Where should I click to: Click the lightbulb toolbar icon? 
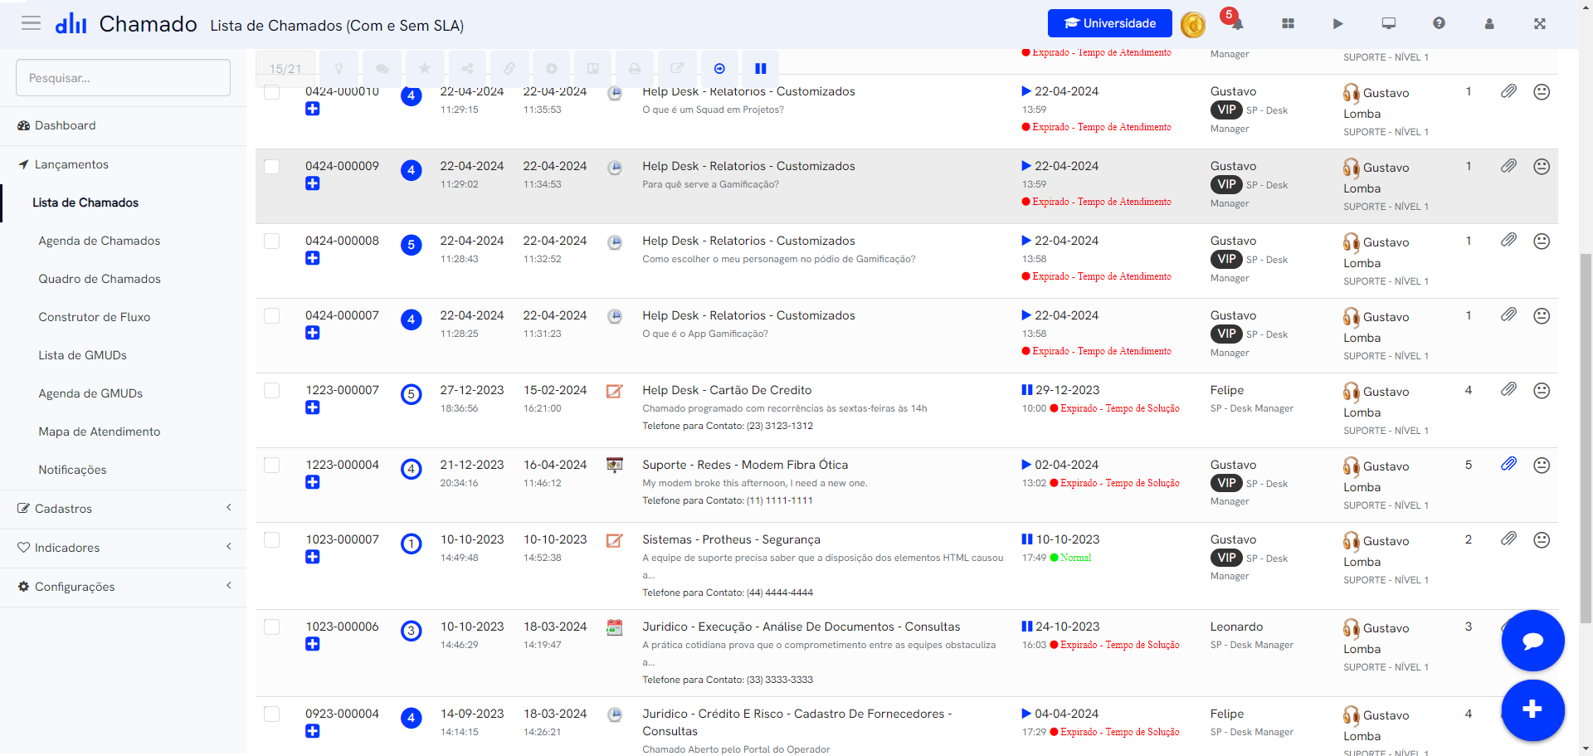339,68
